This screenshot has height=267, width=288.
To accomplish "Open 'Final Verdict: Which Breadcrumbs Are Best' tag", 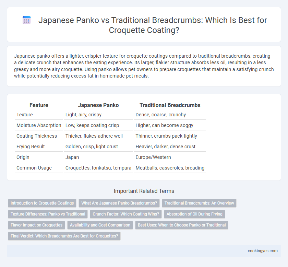I will [x=64, y=236].
